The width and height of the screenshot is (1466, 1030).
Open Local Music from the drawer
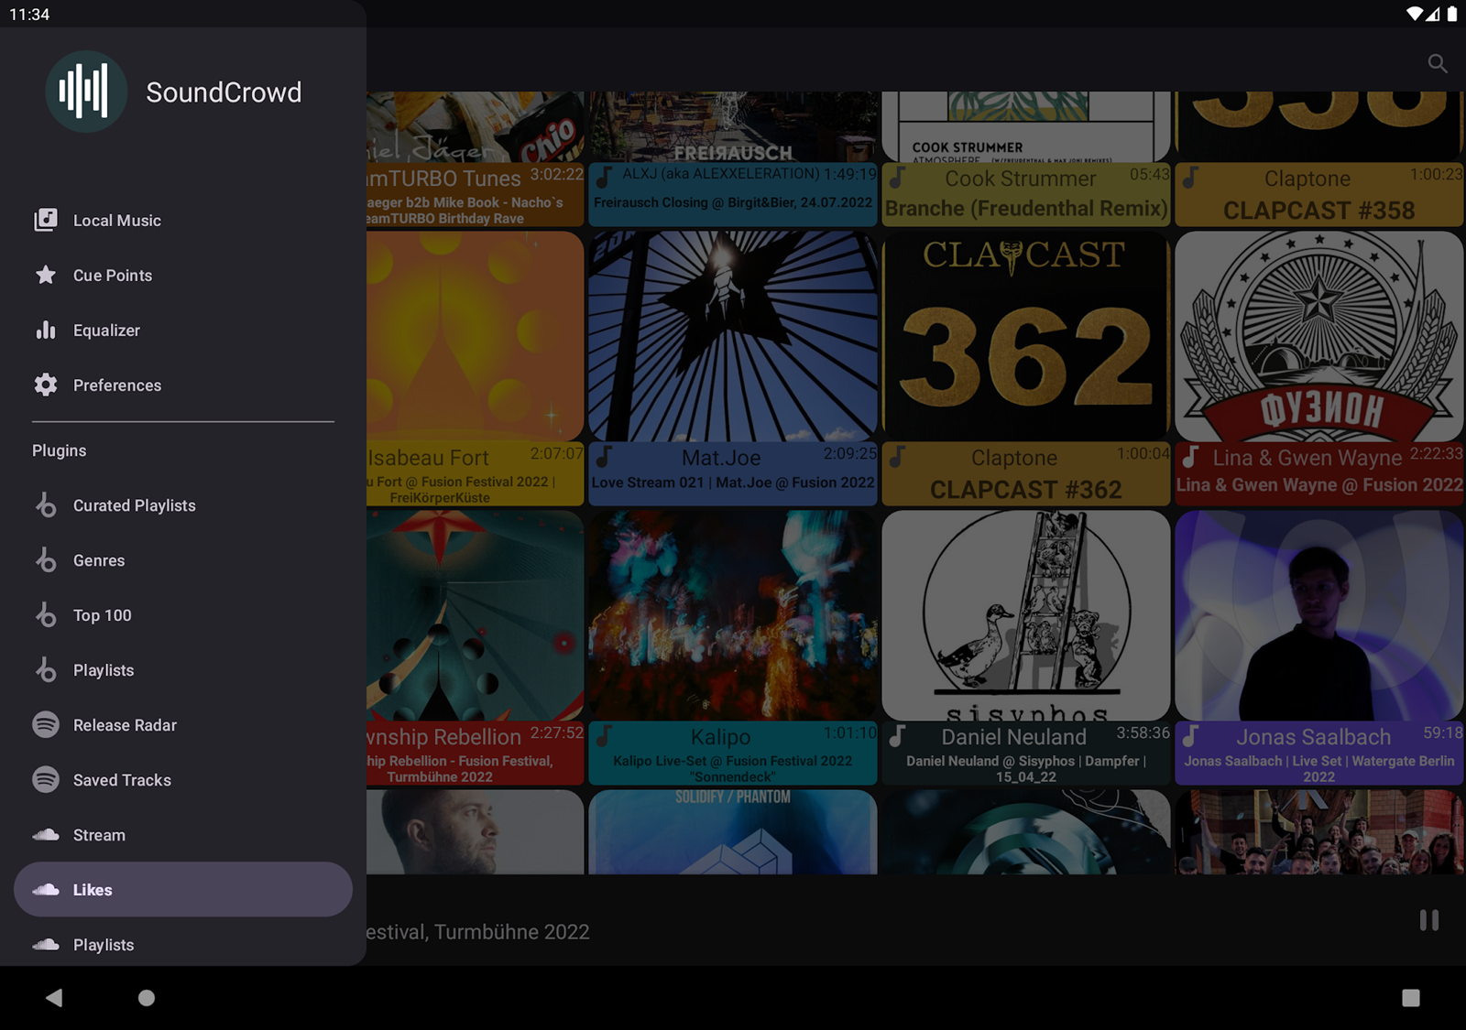tap(183, 221)
